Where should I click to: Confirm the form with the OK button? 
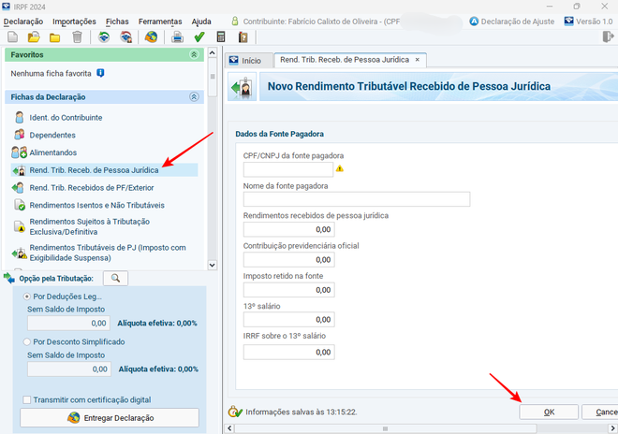click(549, 412)
